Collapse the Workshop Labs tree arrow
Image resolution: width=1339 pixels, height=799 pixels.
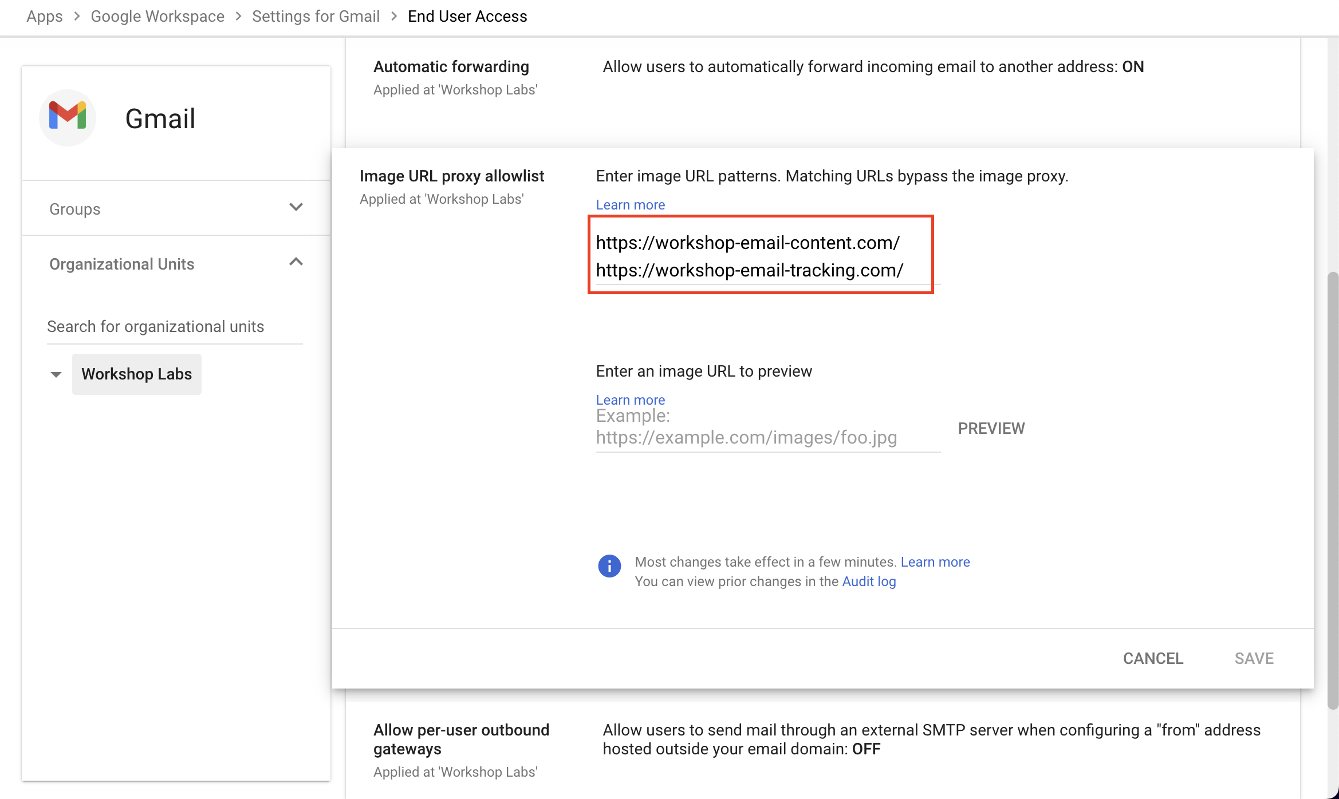coord(56,374)
